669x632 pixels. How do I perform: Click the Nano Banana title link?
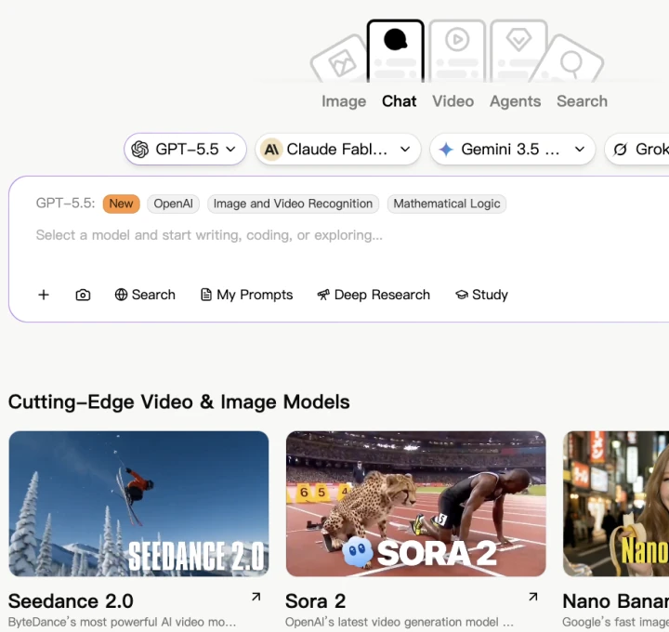tap(616, 601)
